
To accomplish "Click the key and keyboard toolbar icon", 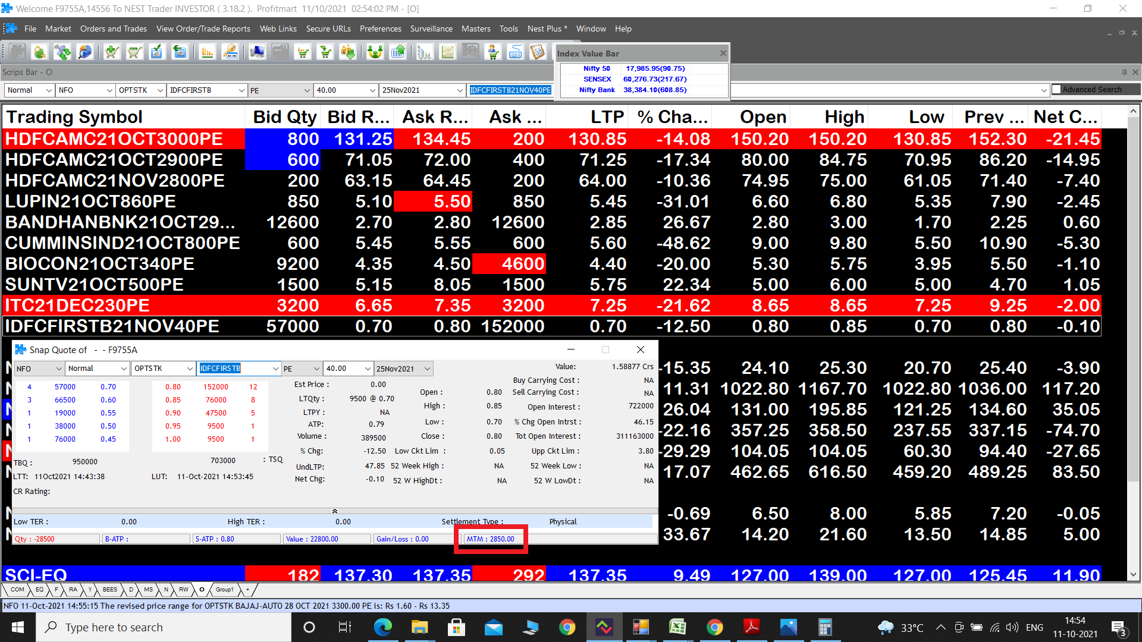I will (x=230, y=52).
